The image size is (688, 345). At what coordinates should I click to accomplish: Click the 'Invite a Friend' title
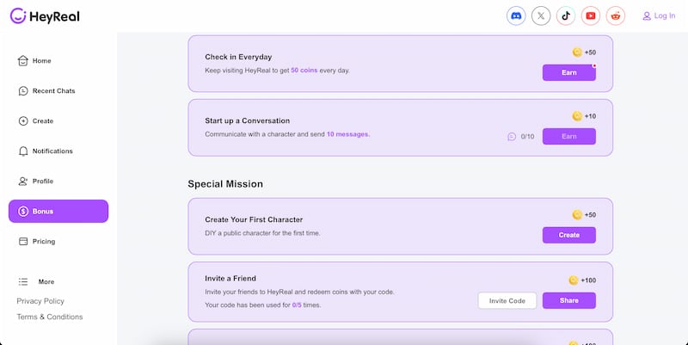(230, 278)
